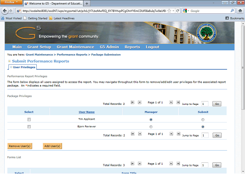Check the Select box for Bjorn Reviewer
This screenshot has width=245, height=183.
(x=29, y=127)
